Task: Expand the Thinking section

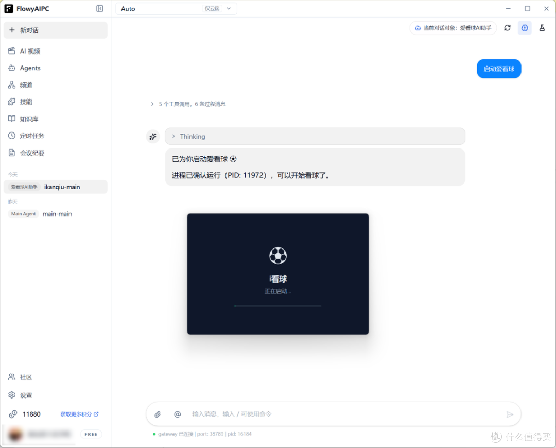Action: [315, 136]
